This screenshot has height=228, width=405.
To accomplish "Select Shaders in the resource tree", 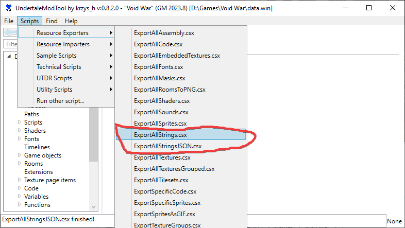I will pyautogui.click(x=35, y=131).
